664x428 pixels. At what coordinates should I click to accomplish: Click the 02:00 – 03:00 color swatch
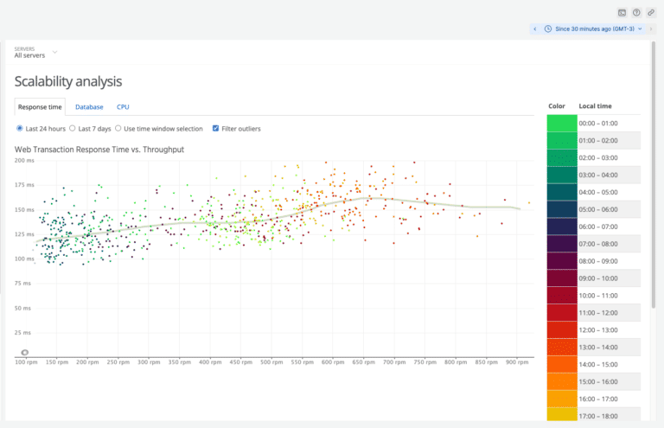pos(562,158)
